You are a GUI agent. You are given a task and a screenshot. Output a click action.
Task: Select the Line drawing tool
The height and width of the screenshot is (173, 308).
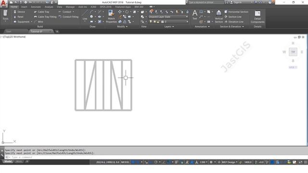pos(85,15)
